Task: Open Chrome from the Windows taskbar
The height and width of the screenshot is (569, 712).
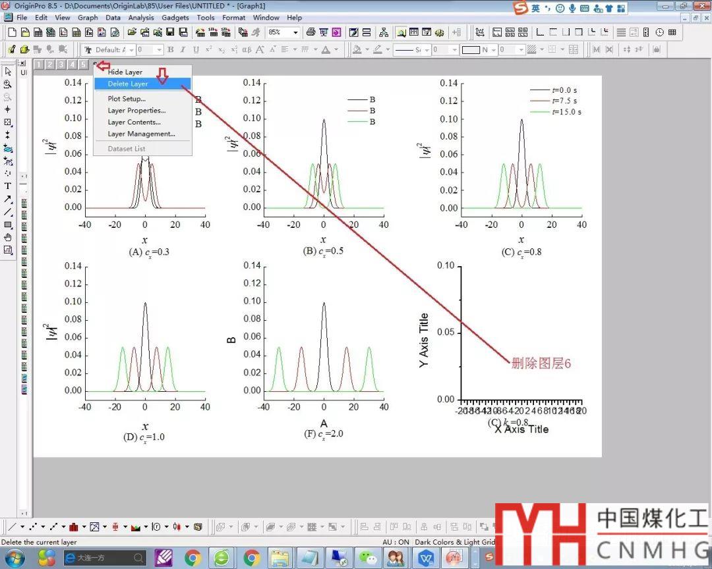Action: pos(193,558)
